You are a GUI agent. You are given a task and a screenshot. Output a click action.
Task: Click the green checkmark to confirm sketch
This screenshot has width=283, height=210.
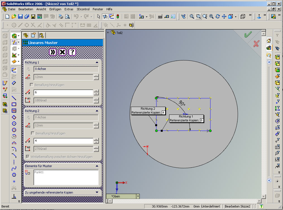(248, 35)
